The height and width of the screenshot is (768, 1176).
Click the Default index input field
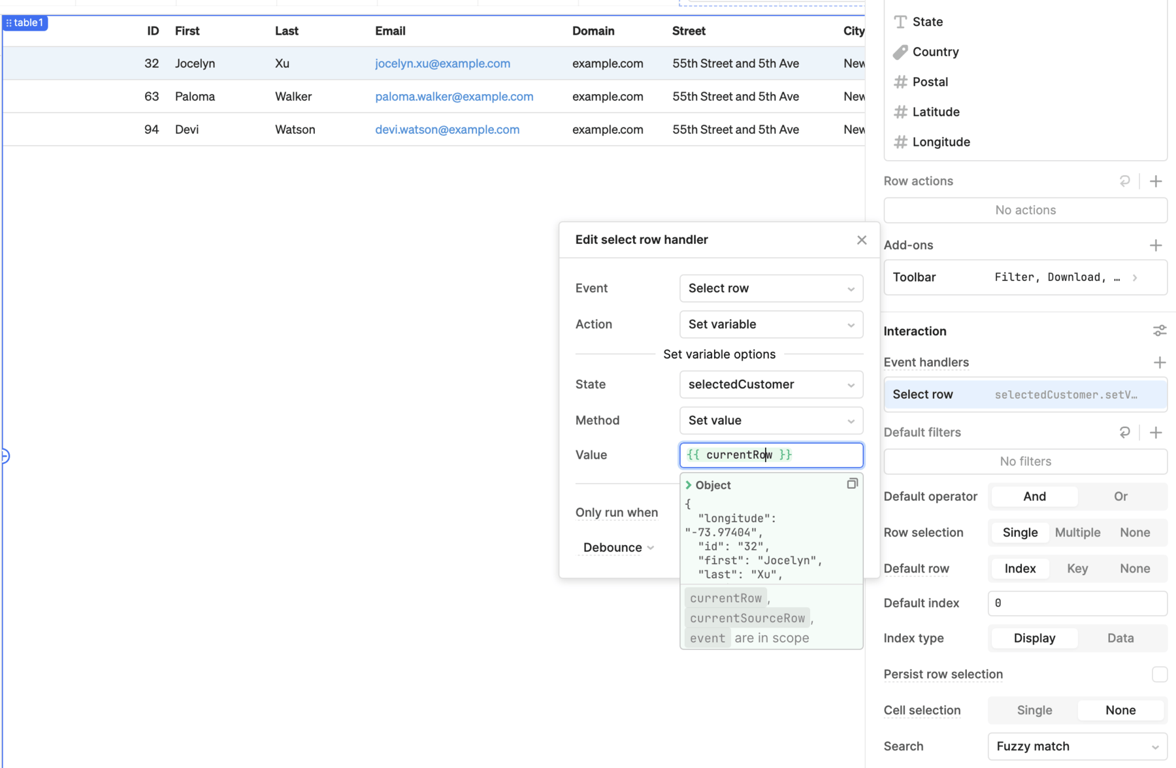pyautogui.click(x=1077, y=603)
